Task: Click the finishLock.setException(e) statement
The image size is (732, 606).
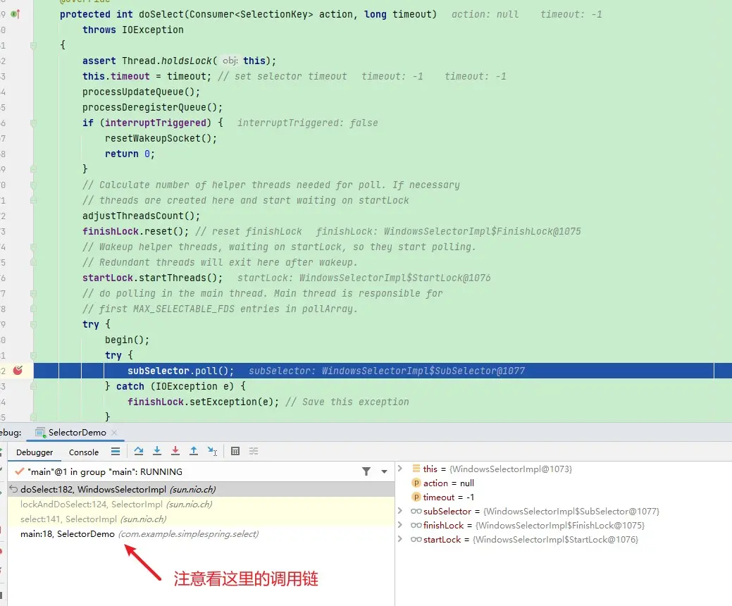Action: point(203,402)
